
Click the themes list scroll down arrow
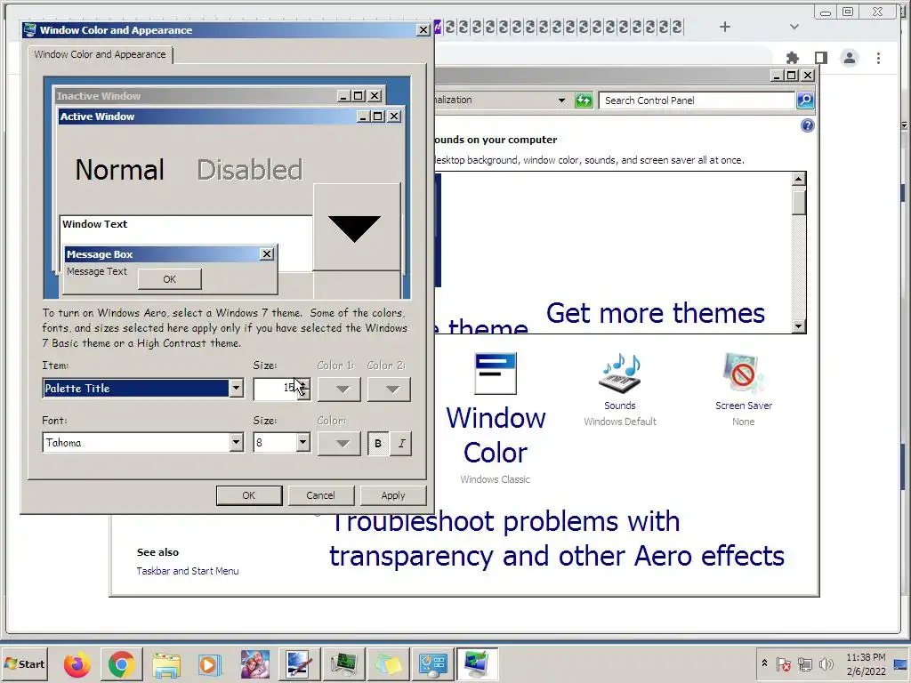click(x=799, y=325)
